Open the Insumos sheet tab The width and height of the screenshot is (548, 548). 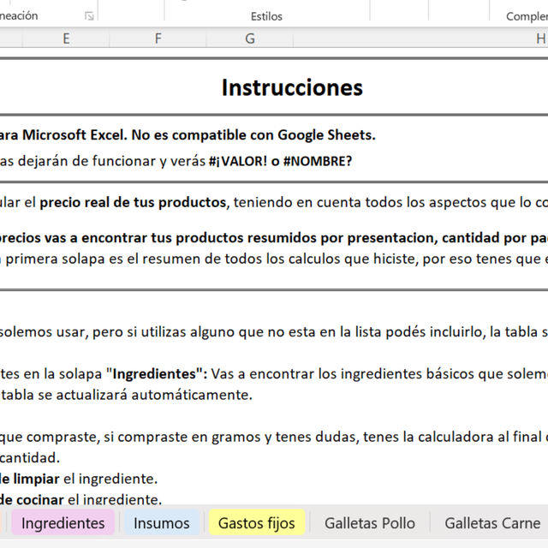[x=162, y=523]
